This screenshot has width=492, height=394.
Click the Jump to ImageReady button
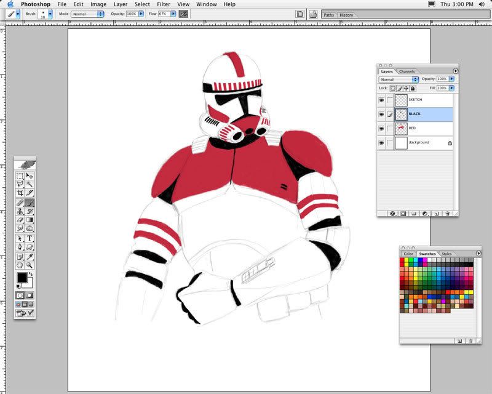[25, 313]
